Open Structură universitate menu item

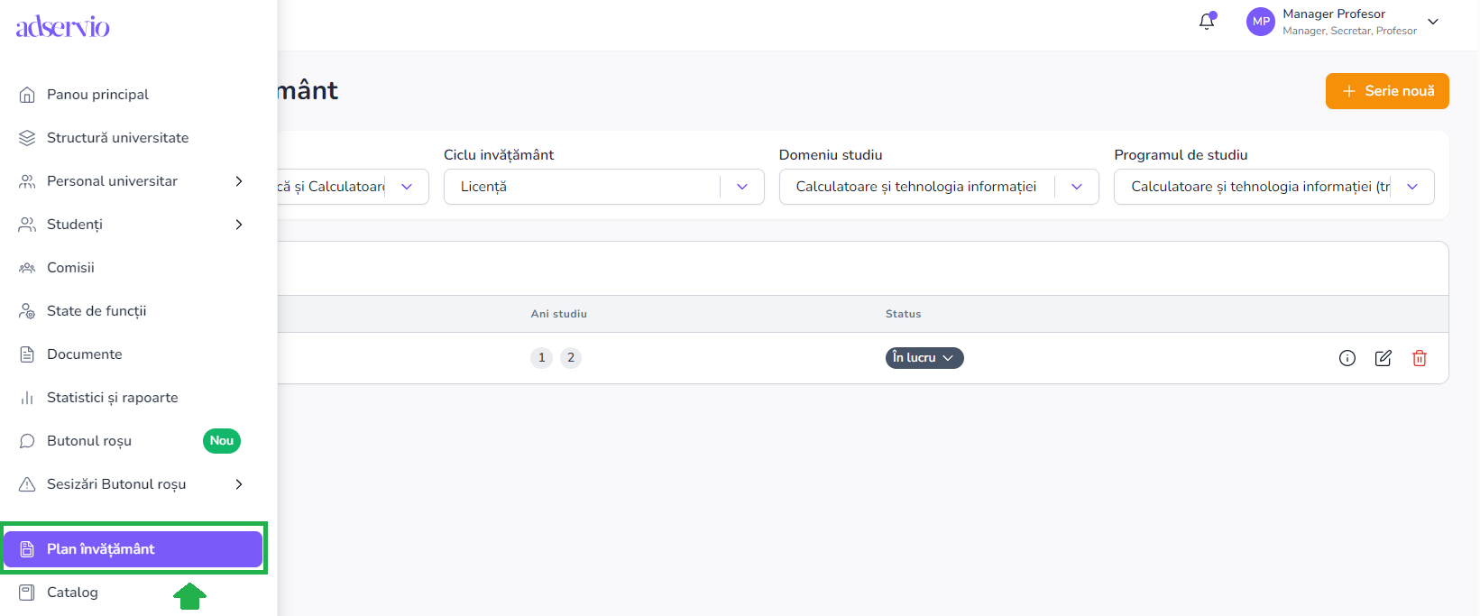click(117, 138)
